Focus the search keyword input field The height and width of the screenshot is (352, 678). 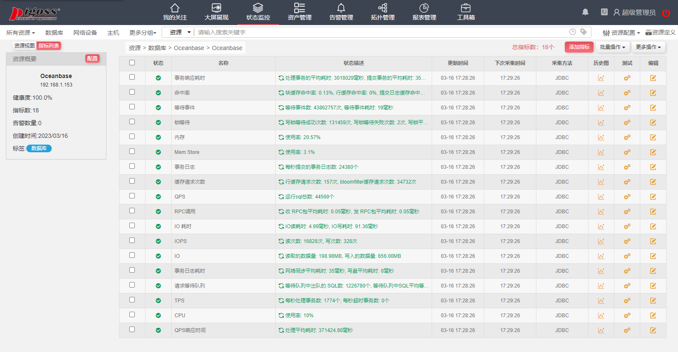(x=382, y=32)
